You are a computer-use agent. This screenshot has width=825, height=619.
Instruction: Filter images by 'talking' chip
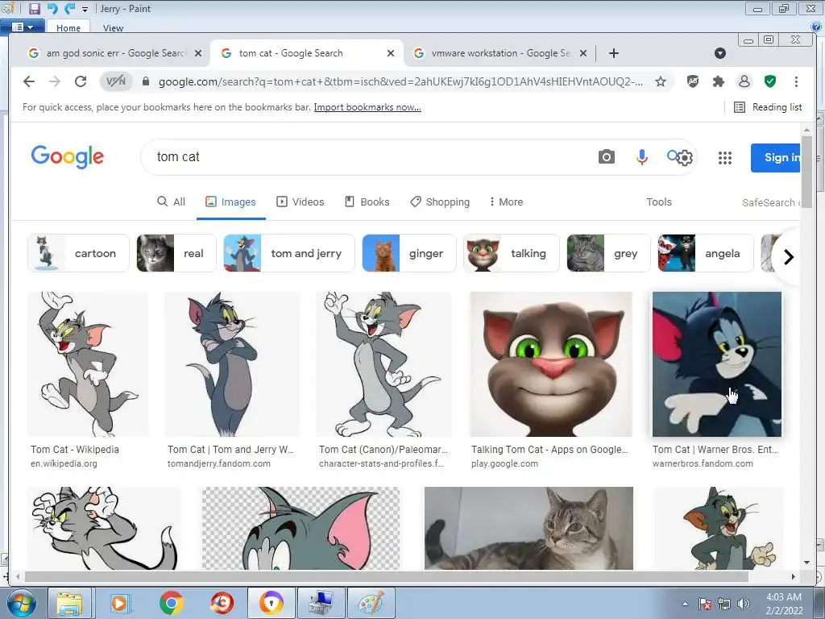tap(512, 253)
